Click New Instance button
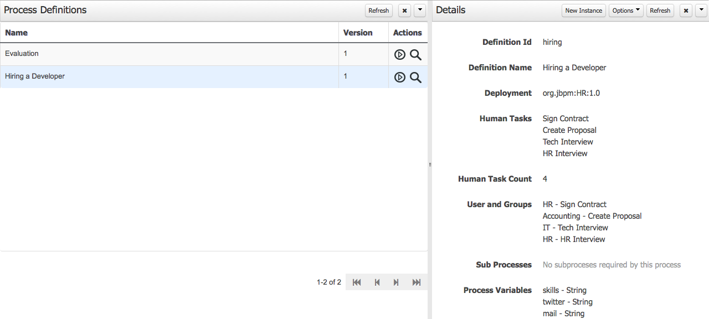Viewport: 709px width, 319px height. coord(583,11)
